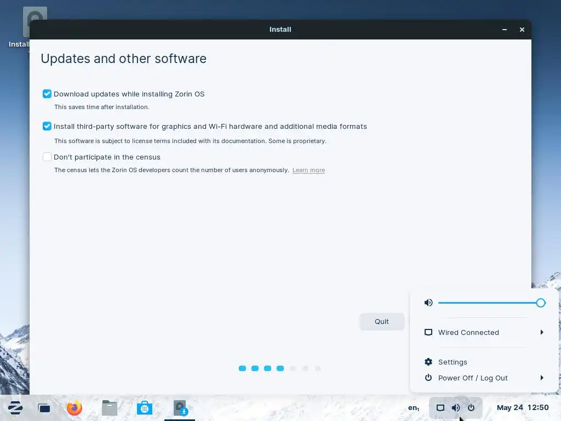Image resolution: width=561 pixels, height=421 pixels.
Task: Click the 'Updates and other software' heading
Action: (x=123, y=59)
